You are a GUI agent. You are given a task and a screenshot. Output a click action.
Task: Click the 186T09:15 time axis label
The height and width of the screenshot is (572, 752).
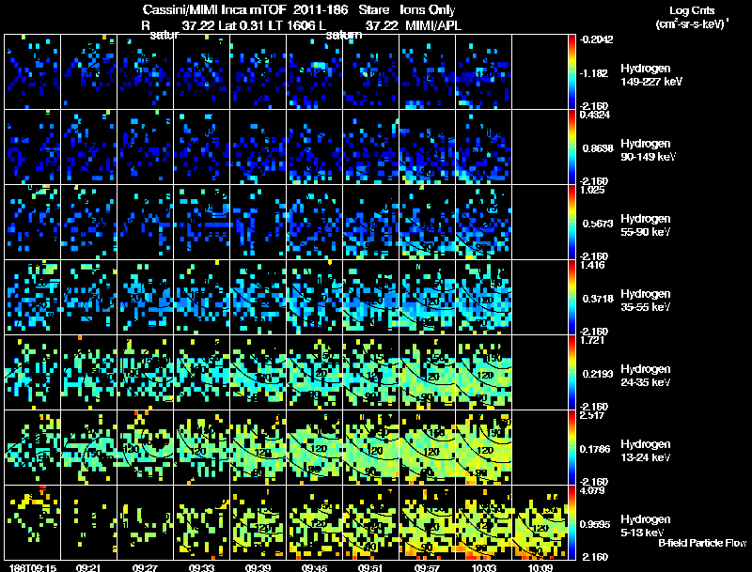33,567
